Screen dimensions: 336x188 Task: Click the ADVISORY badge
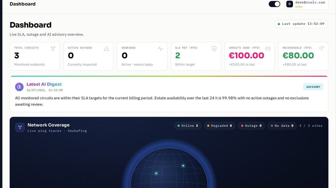(313, 87)
